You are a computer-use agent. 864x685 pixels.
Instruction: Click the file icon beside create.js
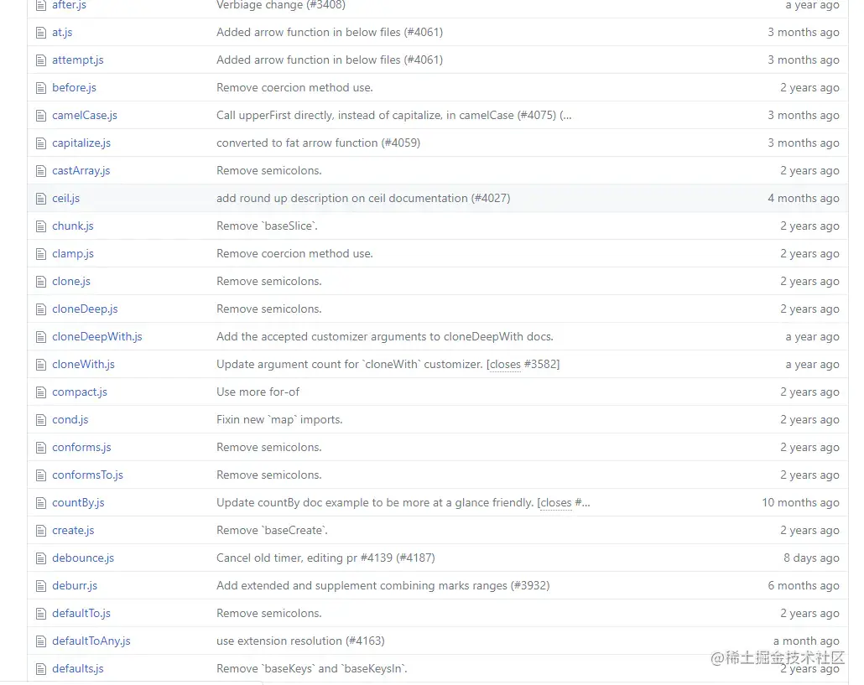pyautogui.click(x=41, y=530)
